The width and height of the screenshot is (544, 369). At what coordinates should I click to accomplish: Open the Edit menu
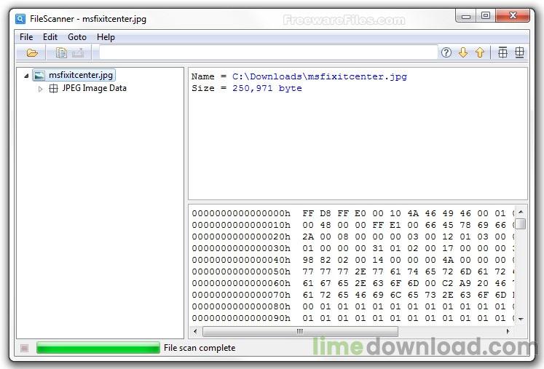(x=50, y=37)
